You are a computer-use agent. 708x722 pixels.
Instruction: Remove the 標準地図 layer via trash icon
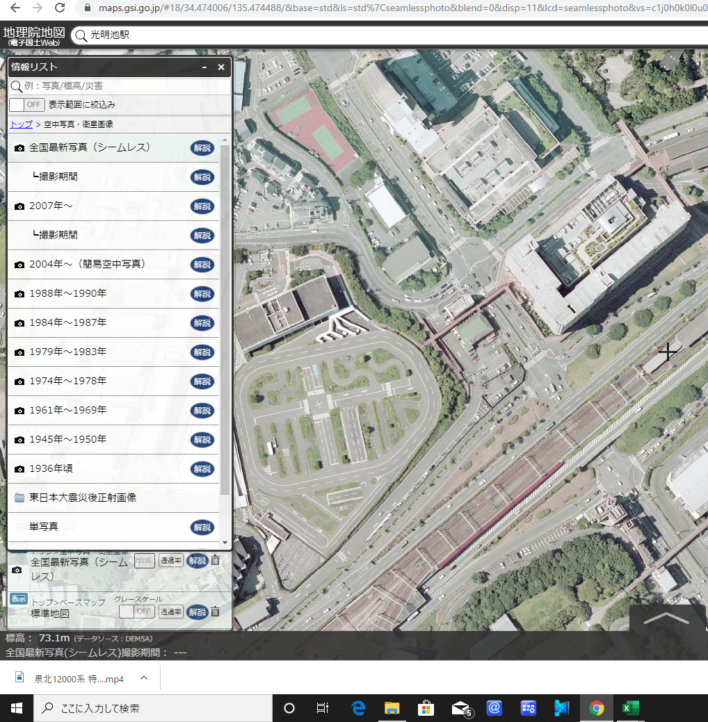pos(216,612)
